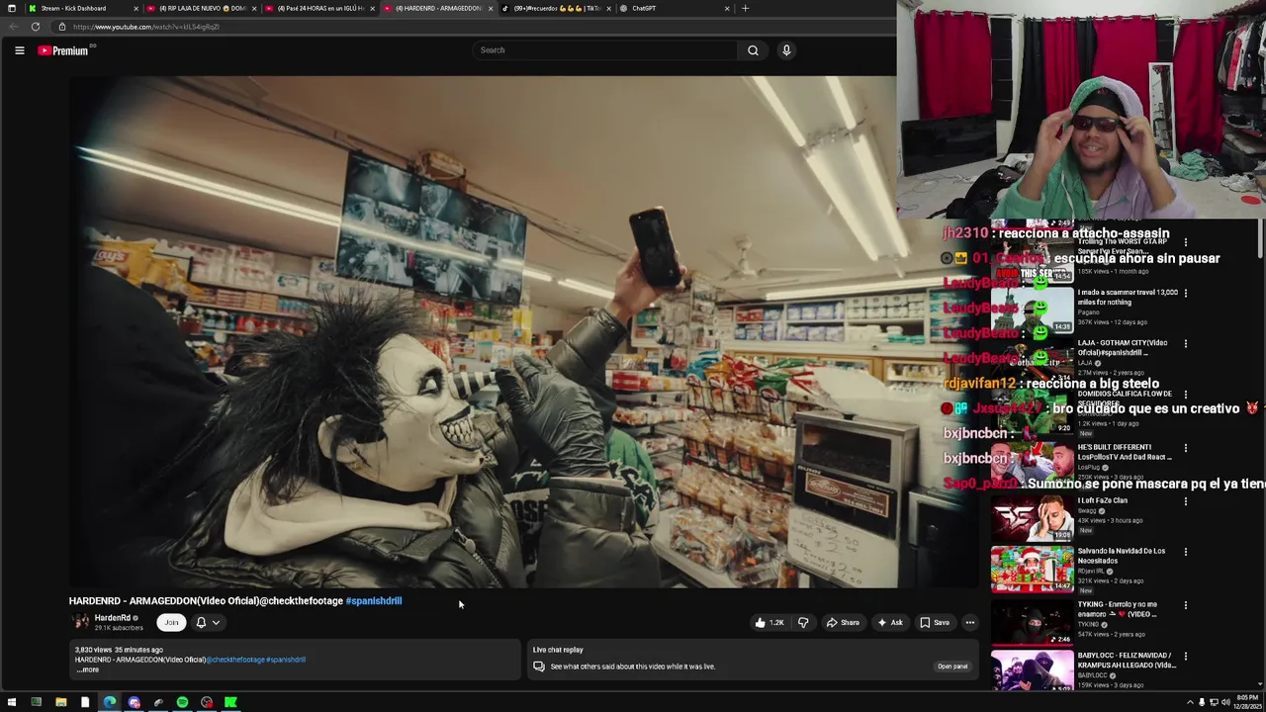Image resolution: width=1266 pixels, height=712 pixels.
Task: Join the HardenRd channel membership
Action: point(171,623)
